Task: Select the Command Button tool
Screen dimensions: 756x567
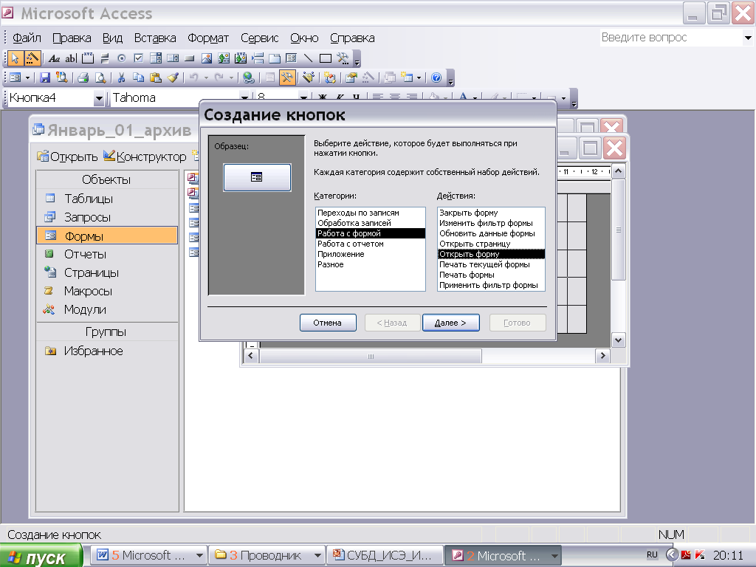Action: pos(190,59)
